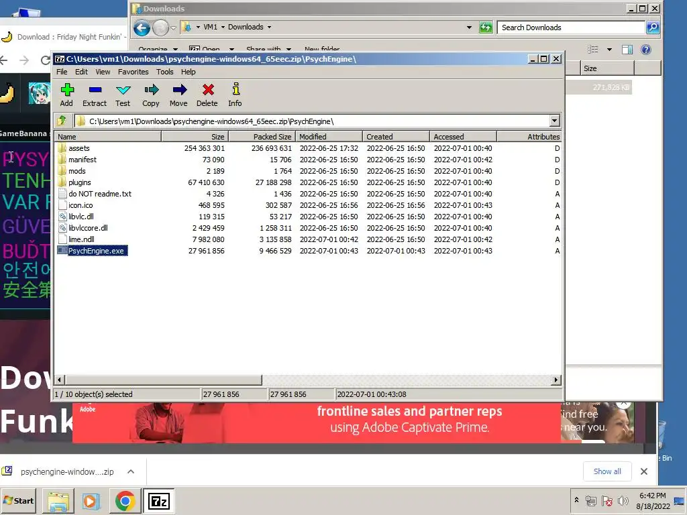Click the Copy toolbar icon
Viewport: 687px width, 515px height.
[151, 95]
